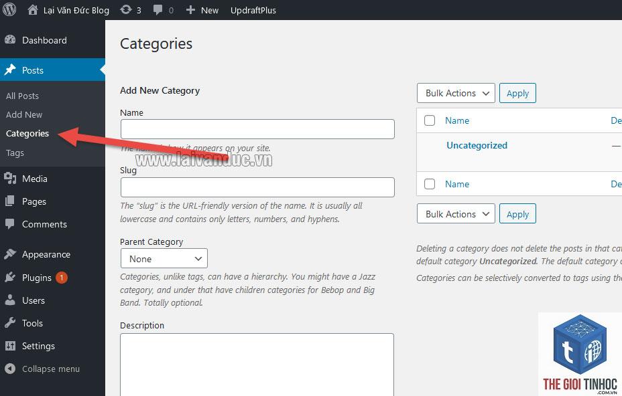The height and width of the screenshot is (396, 622).
Task: Click Lại Văn Đức Blog site link
Action: 76,10
